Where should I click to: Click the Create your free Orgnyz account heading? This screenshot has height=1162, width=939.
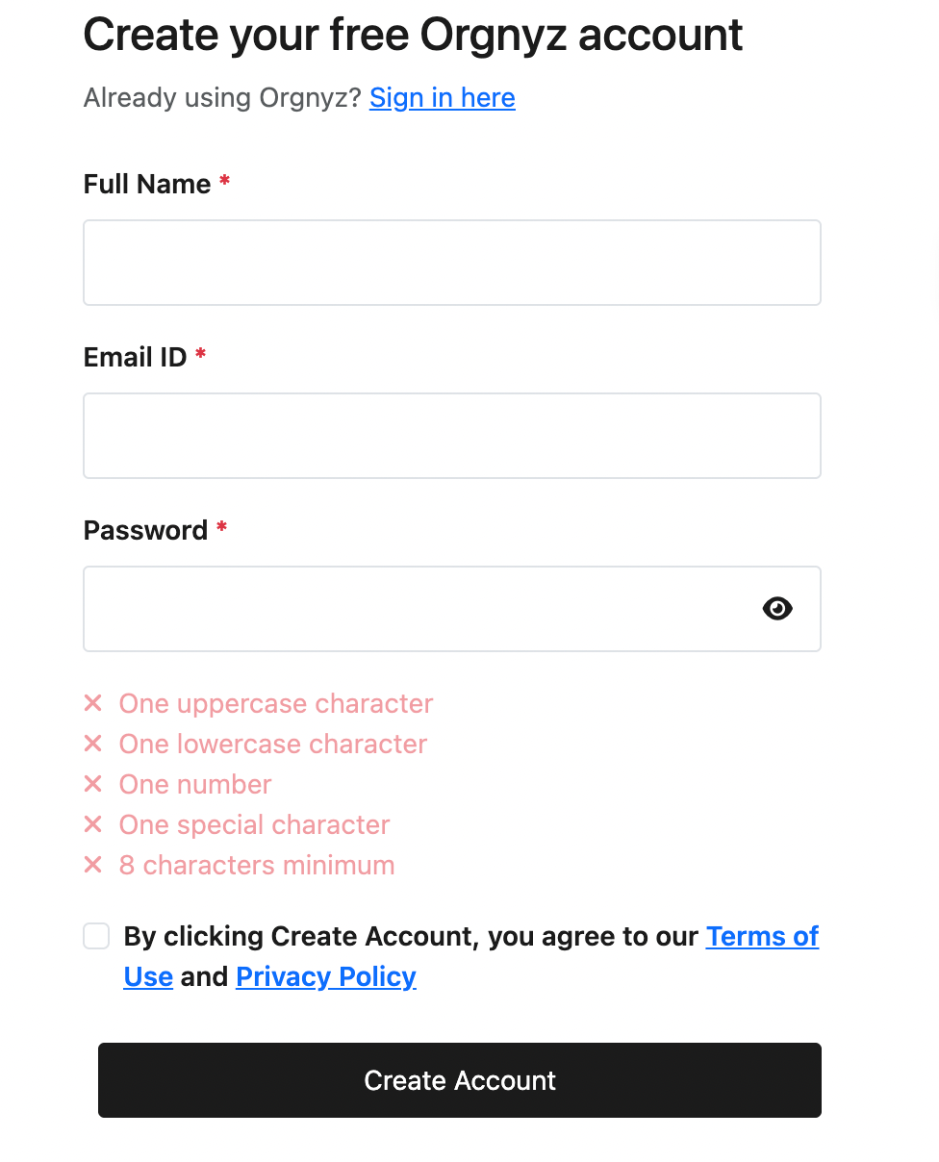click(x=413, y=36)
